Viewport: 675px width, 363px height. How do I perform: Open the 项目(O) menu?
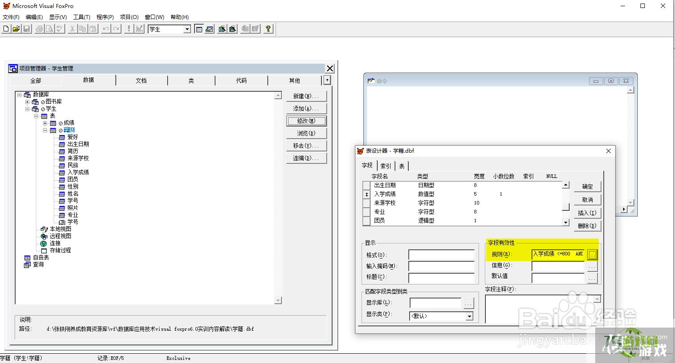coord(129,17)
